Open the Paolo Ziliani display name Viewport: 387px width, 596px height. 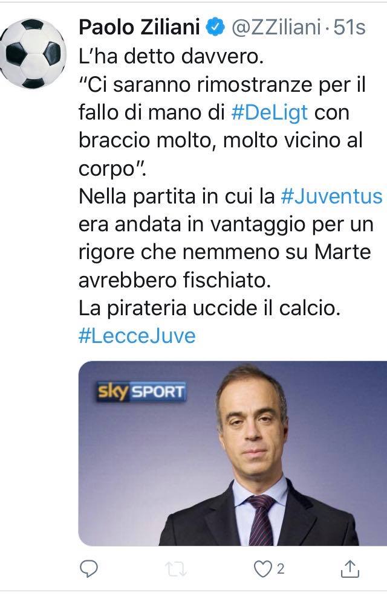139,27
